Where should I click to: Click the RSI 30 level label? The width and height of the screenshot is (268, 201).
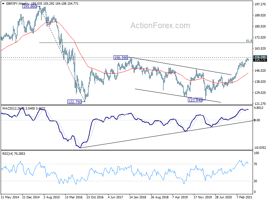255,181
